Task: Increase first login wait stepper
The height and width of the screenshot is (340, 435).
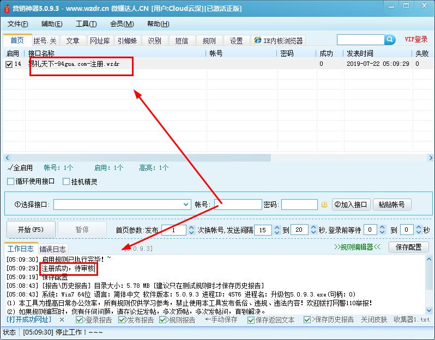Action: [382, 227]
